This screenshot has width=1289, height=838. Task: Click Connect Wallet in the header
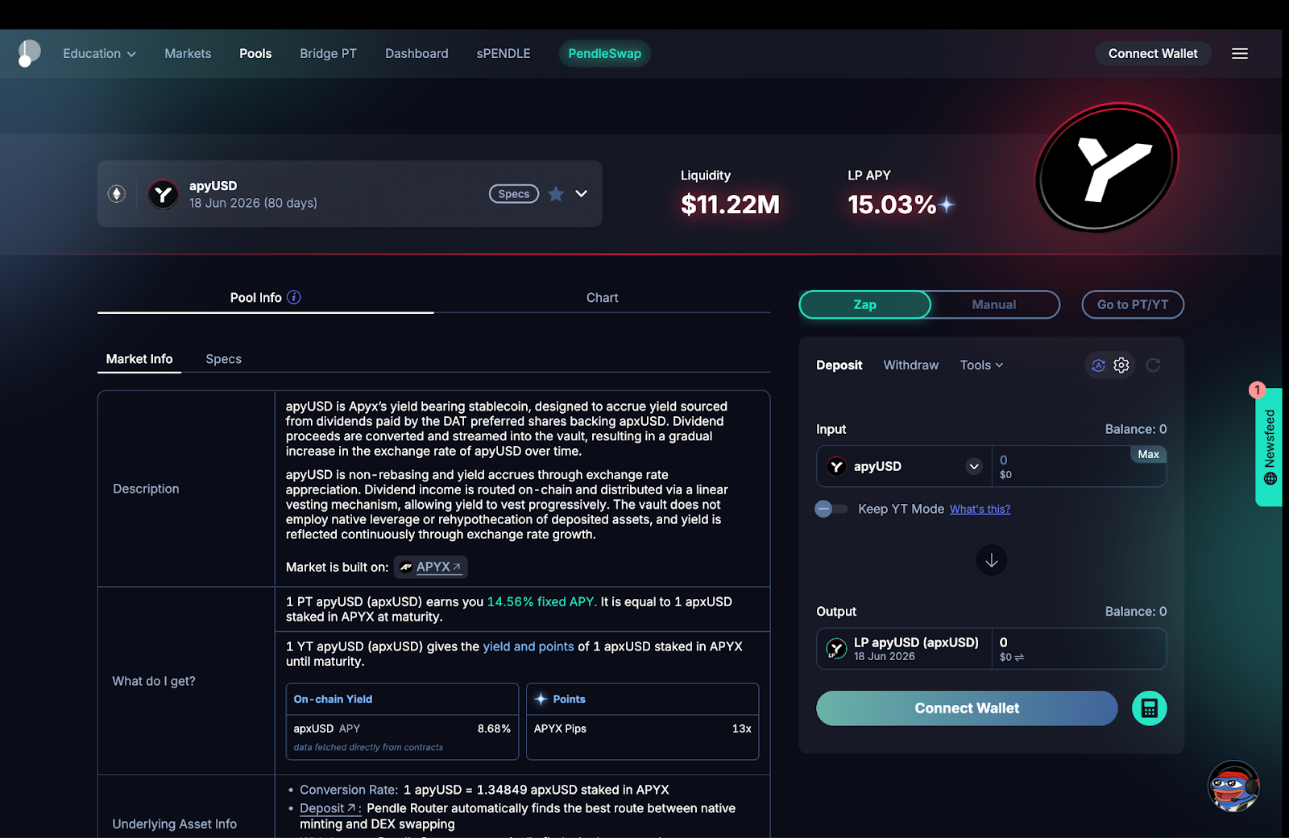(x=1153, y=53)
